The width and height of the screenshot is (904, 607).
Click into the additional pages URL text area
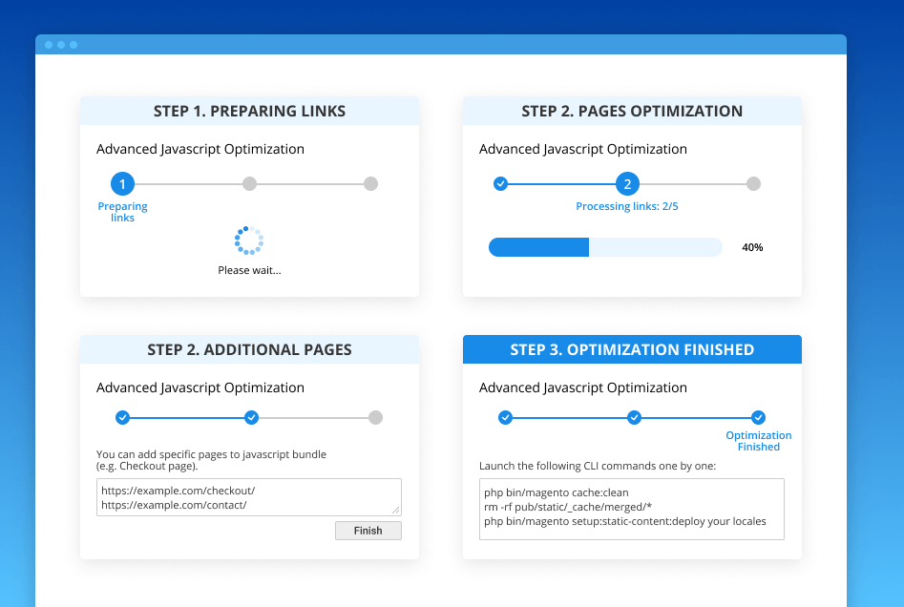click(x=239, y=497)
